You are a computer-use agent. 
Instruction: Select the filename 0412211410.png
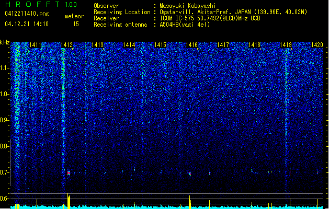pyautogui.click(x=27, y=14)
